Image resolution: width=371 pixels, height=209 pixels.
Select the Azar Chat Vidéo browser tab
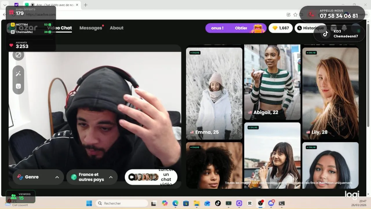pyautogui.click(x=52, y=5)
